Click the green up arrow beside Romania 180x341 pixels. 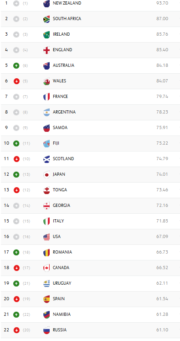click(16, 252)
